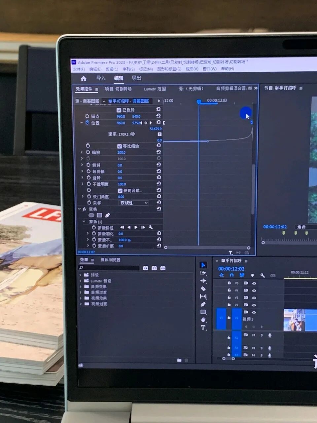Collapse the 蒙版(1) group
The width and height of the screenshot is (317, 423).
tap(84, 221)
